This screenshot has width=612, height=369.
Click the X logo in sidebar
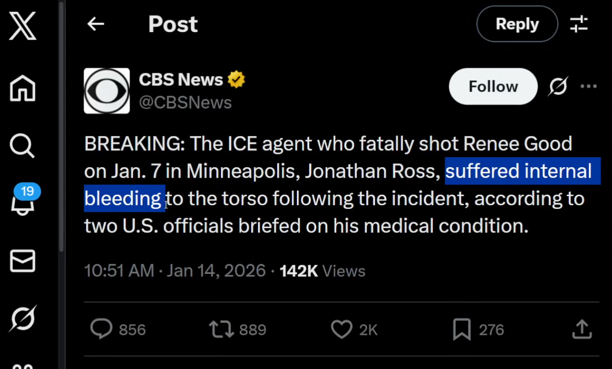point(23,25)
